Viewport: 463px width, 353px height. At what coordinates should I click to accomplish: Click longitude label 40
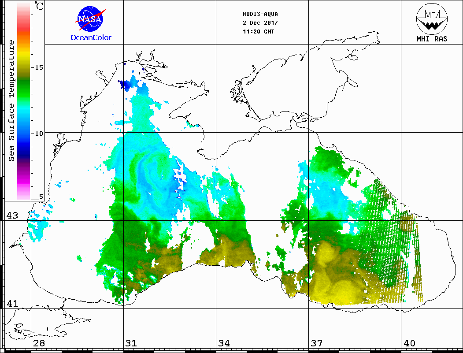point(409,343)
